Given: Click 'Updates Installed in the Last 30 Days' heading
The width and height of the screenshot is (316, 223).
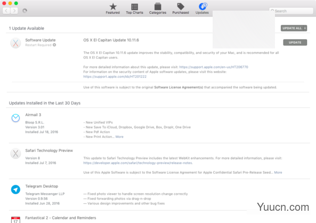Looking at the screenshot, I should click(45, 103).
